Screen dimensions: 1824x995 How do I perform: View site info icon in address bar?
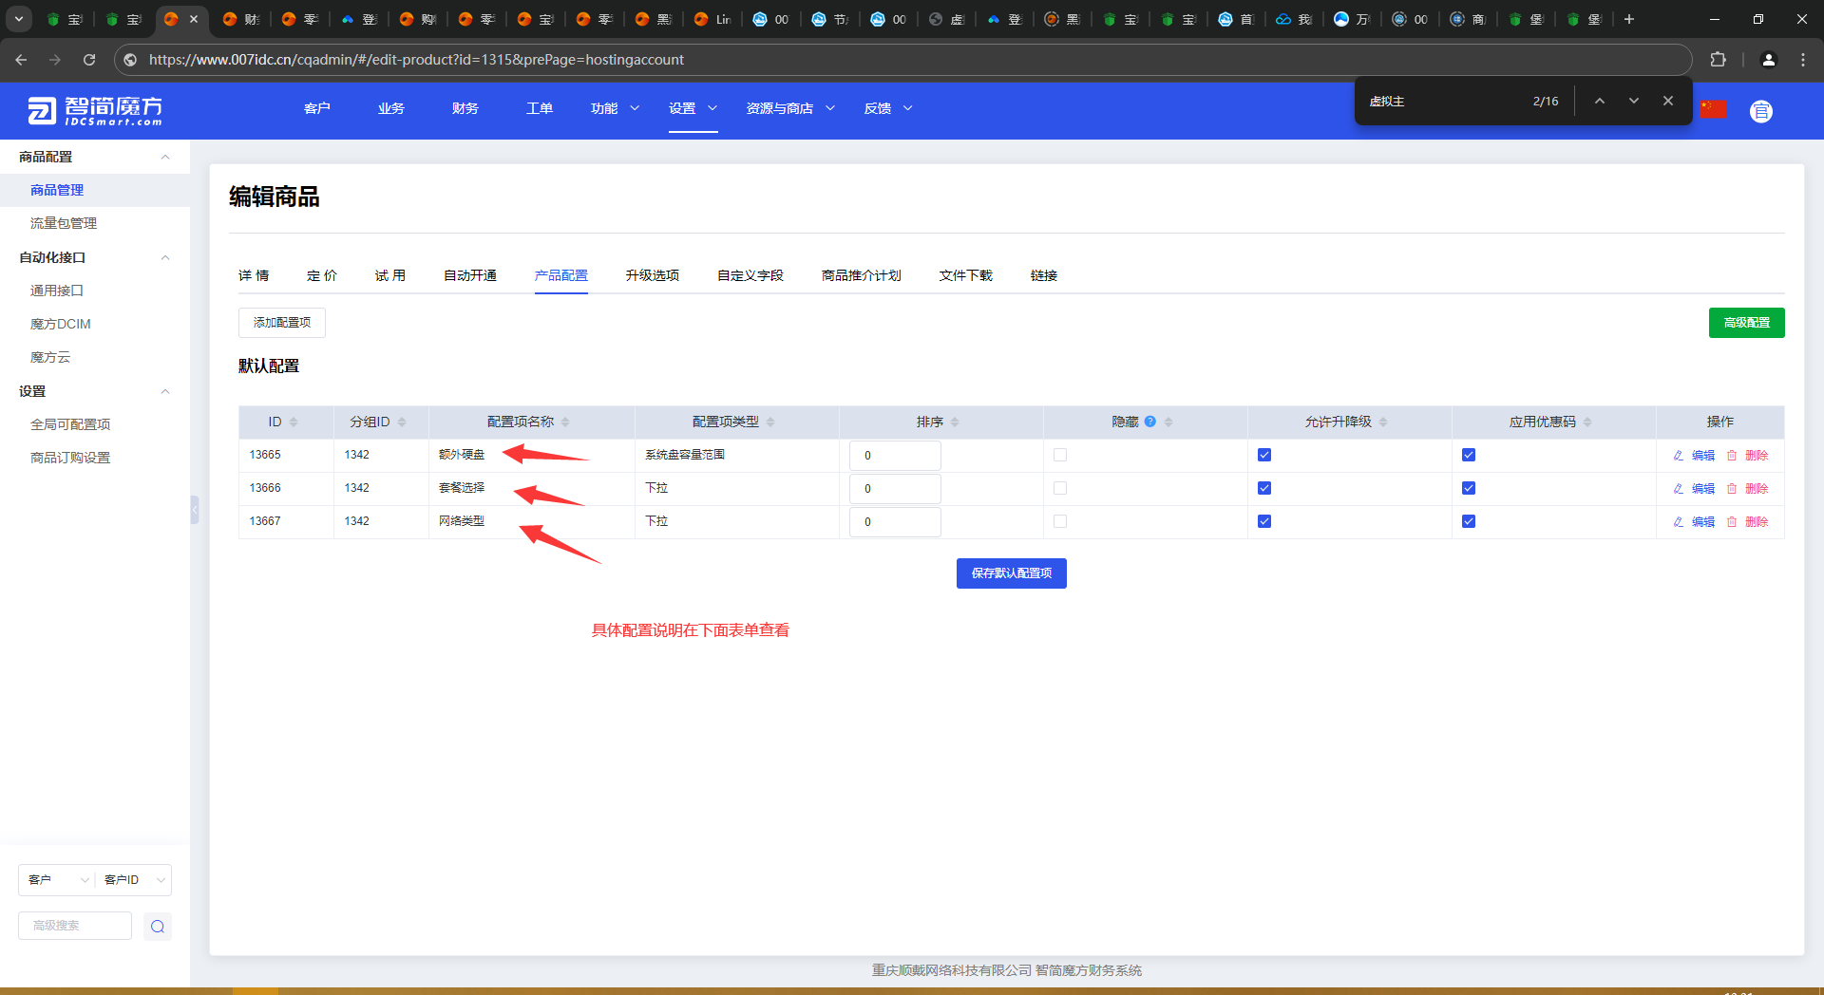(x=131, y=60)
